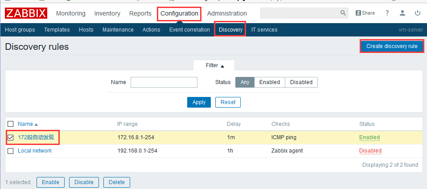The width and height of the screenshot is (427, 189).
Task: Go to Maintenance submenu
Action: 118,30
